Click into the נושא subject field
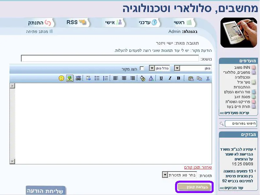 110,59
